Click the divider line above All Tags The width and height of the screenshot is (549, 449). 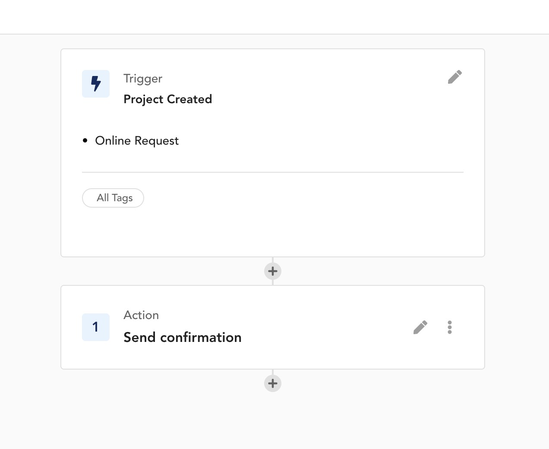click(x=273, y=172)
